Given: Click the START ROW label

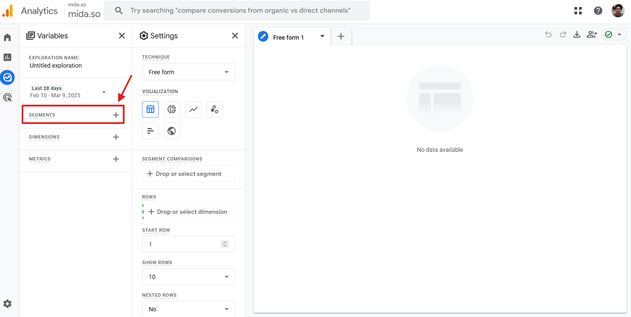Looking at the screenshot, I should pos(156,230).
